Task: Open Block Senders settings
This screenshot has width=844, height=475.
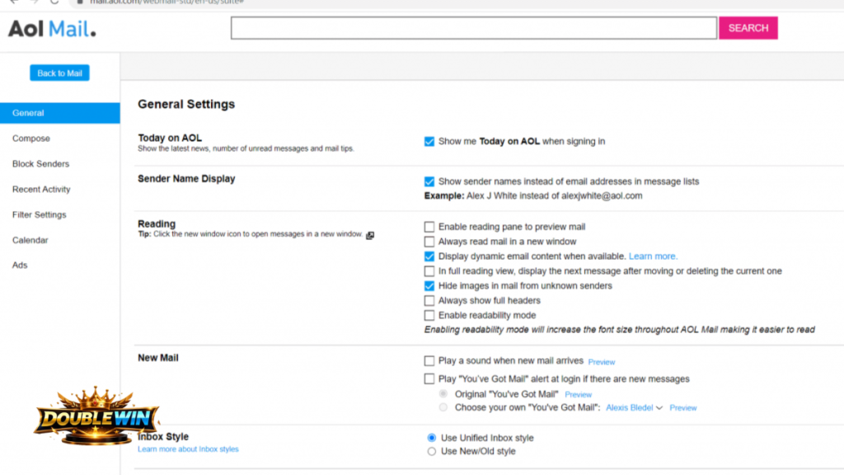Action: [41, 164]
